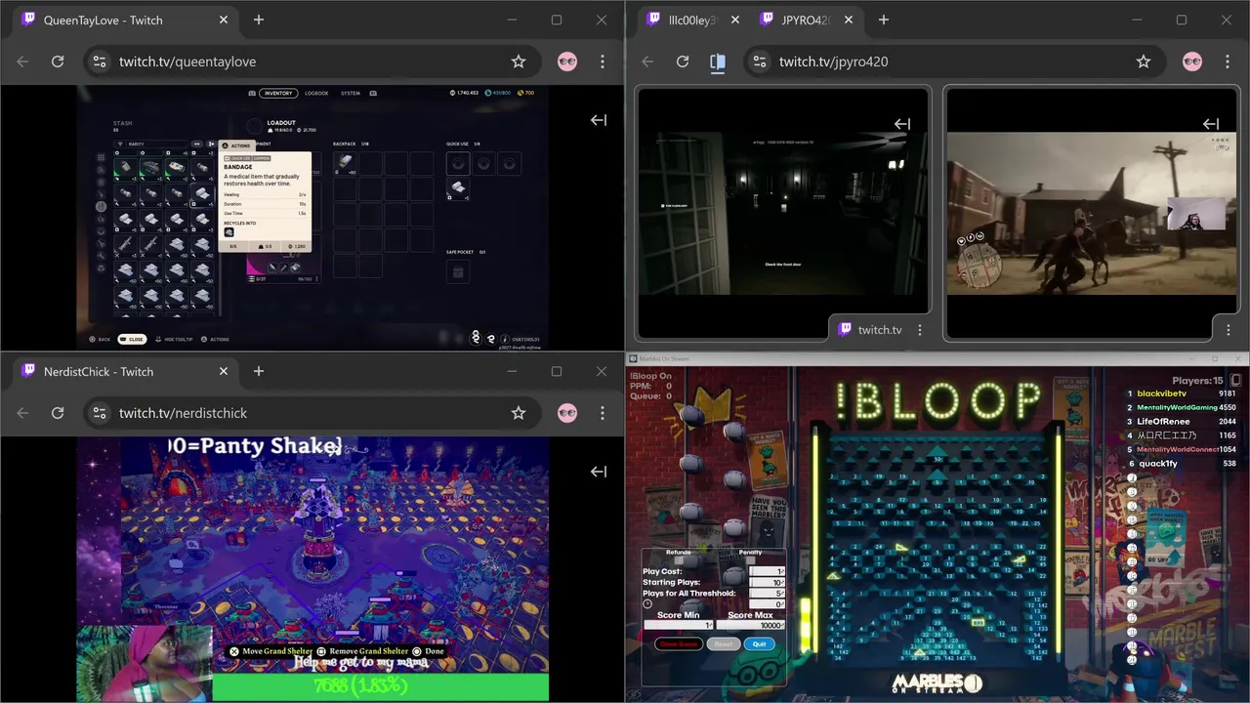Open the three-dot menu beside the twitch.tv label

pos(919,330)
